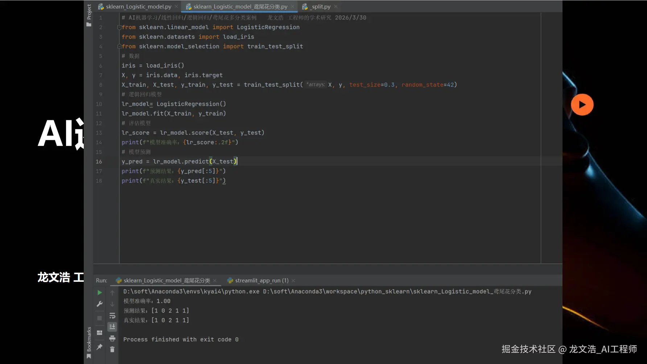Click 'Process finished with exit code 0' text
647x364 pixels.
click(181, 339)
